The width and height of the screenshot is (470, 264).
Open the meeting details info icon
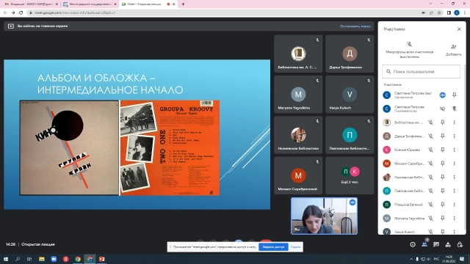point(413,244)
